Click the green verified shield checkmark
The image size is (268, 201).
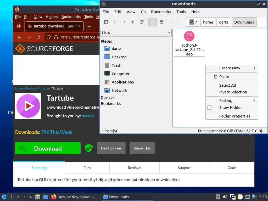click(89, 148)
